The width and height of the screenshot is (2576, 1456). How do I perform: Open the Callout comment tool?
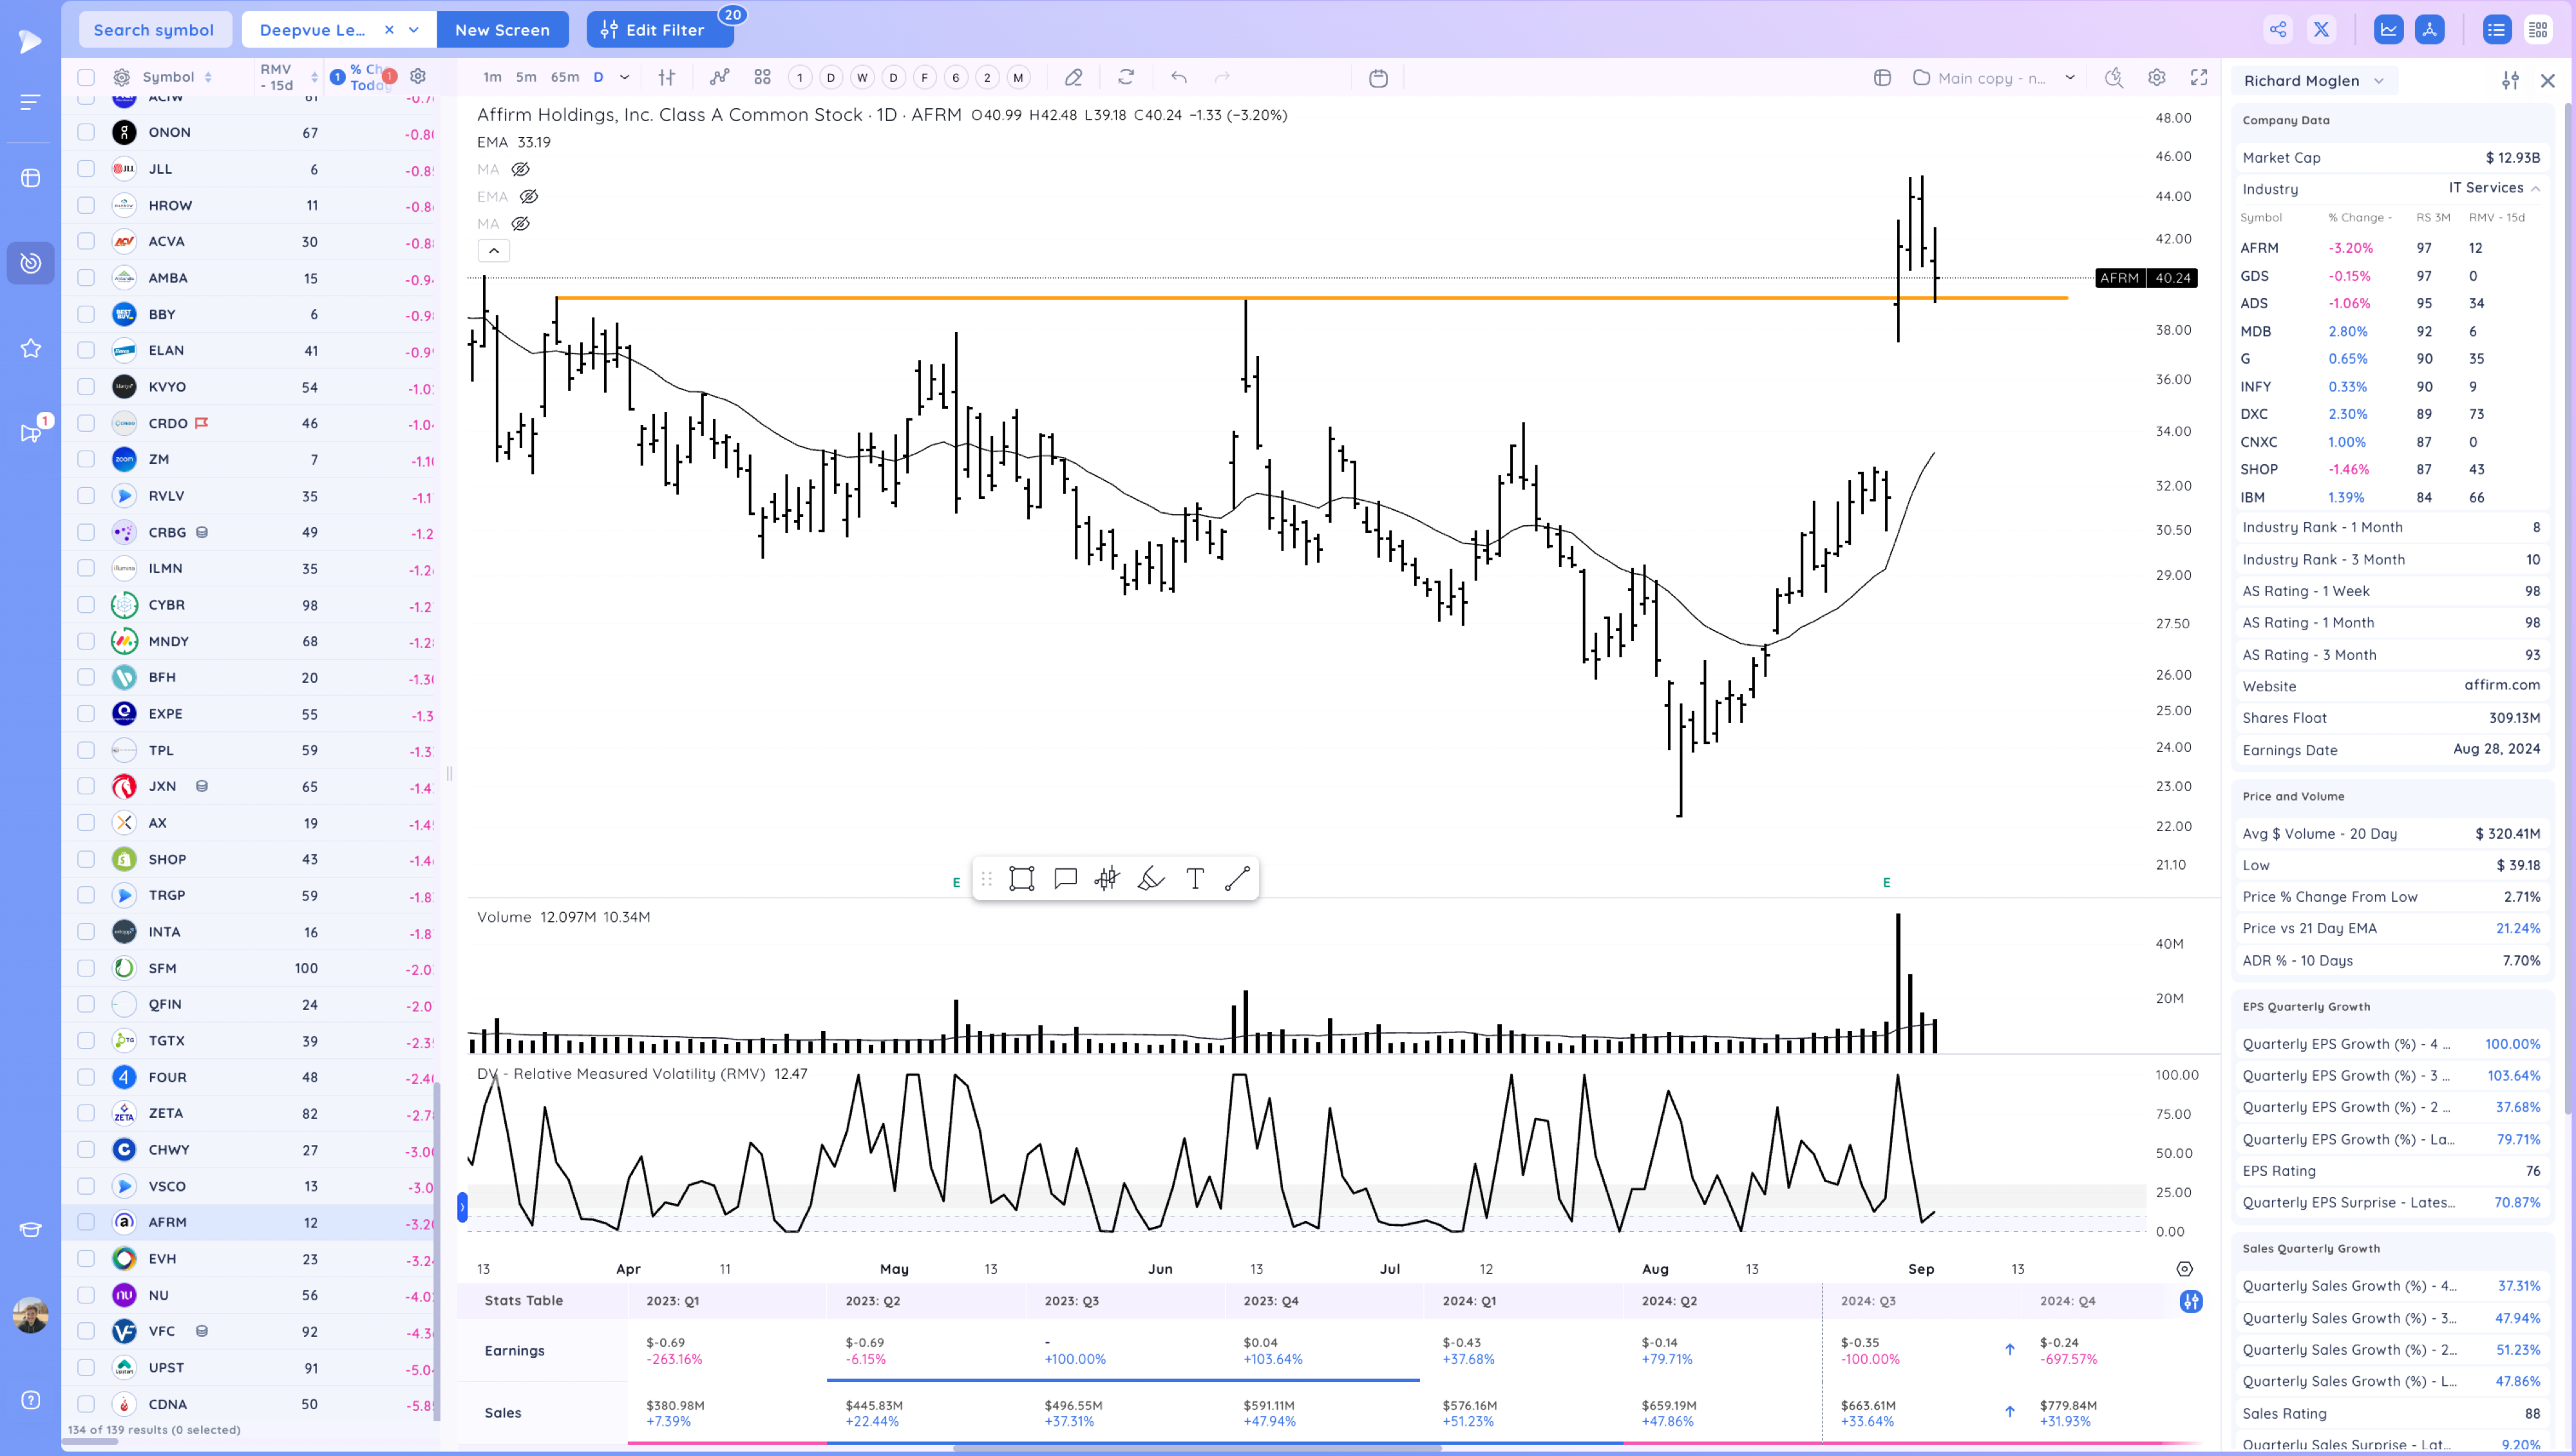pyautogui.click(x=1065, y=878)
